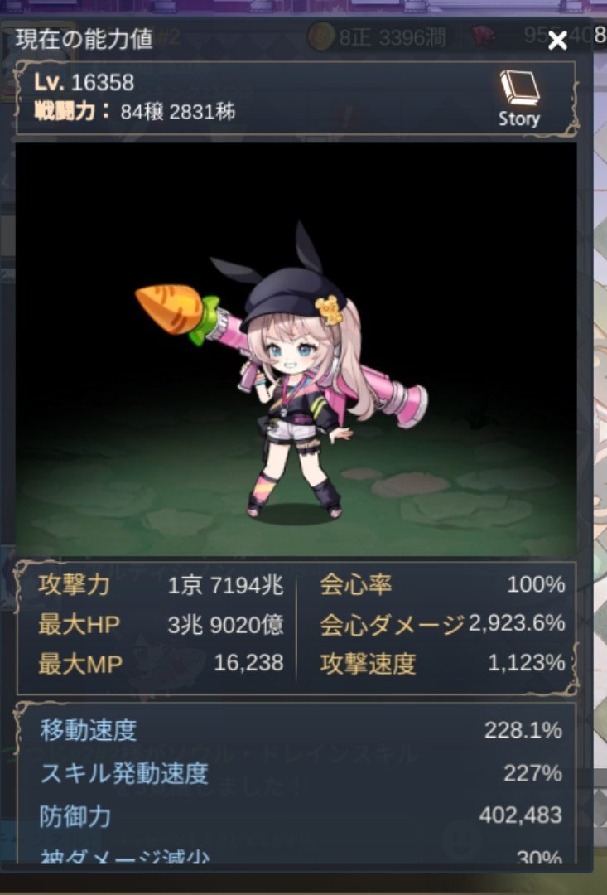This screenshot has height=895, width=607.
Task: Select the 最大MP stat row
Action: pyautogui.click(x=161, y=664)
